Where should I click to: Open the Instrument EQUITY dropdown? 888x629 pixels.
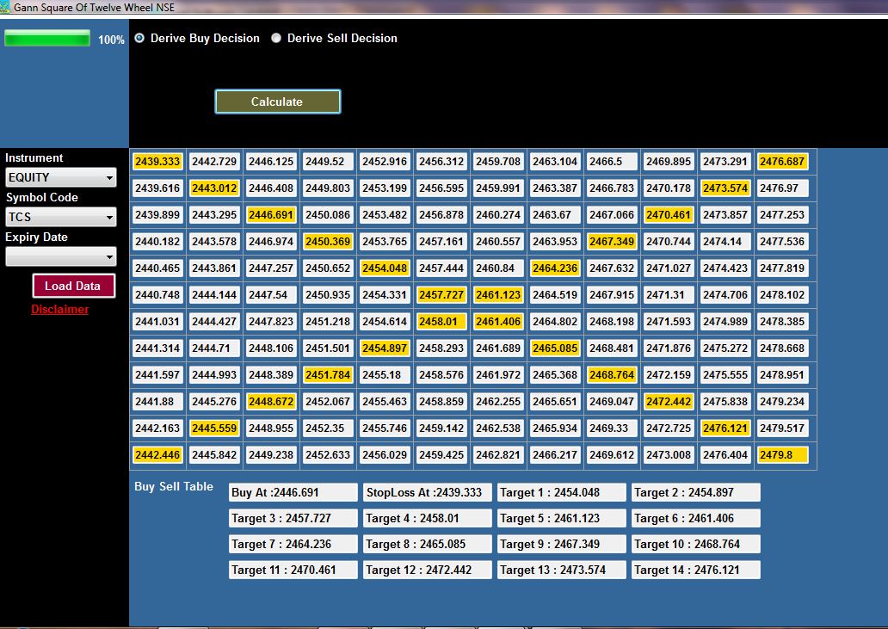click(60, 178)
